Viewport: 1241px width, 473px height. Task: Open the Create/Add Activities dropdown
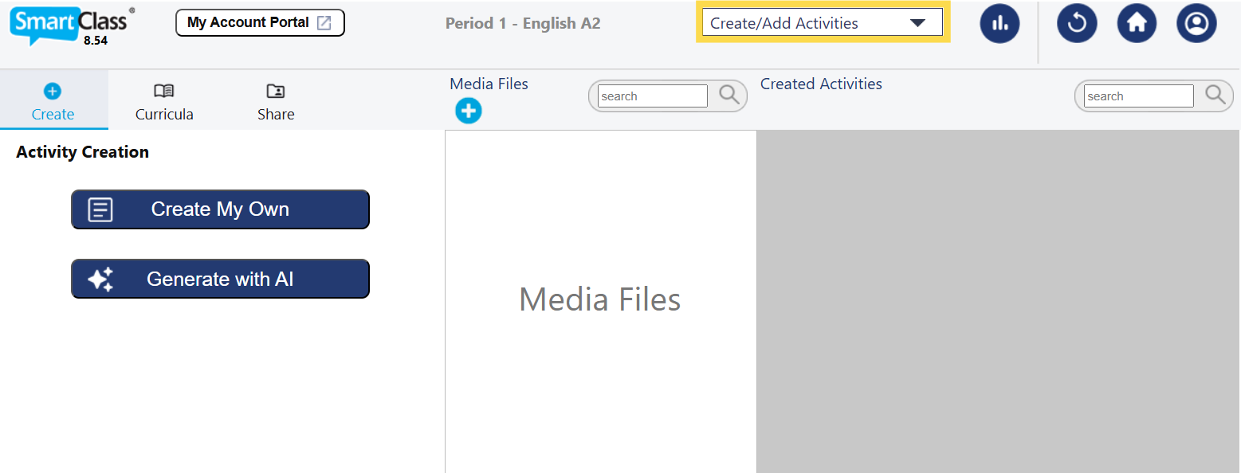[821, 22]
